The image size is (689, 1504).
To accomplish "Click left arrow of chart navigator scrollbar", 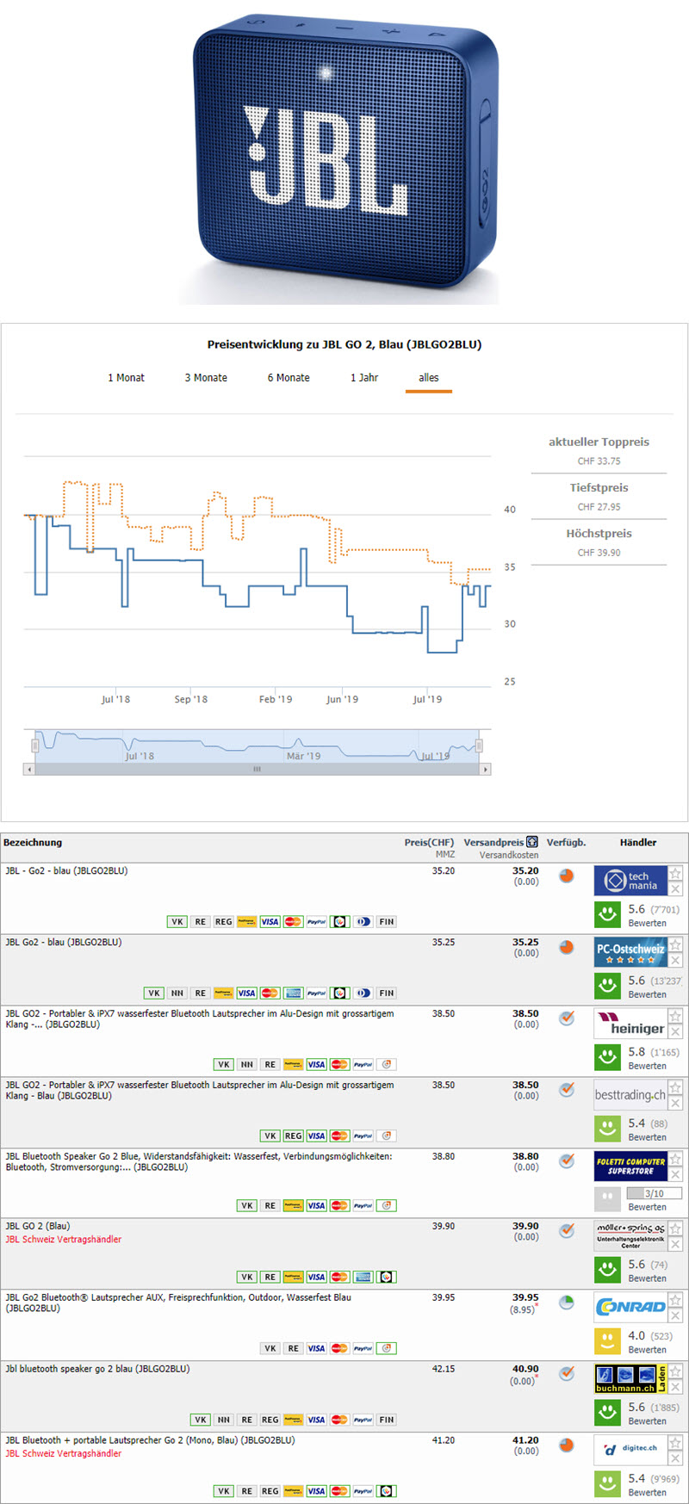I will click(29, 769).
